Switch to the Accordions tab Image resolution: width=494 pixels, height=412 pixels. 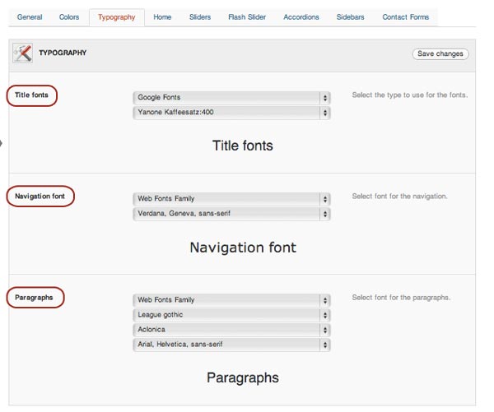301,17
